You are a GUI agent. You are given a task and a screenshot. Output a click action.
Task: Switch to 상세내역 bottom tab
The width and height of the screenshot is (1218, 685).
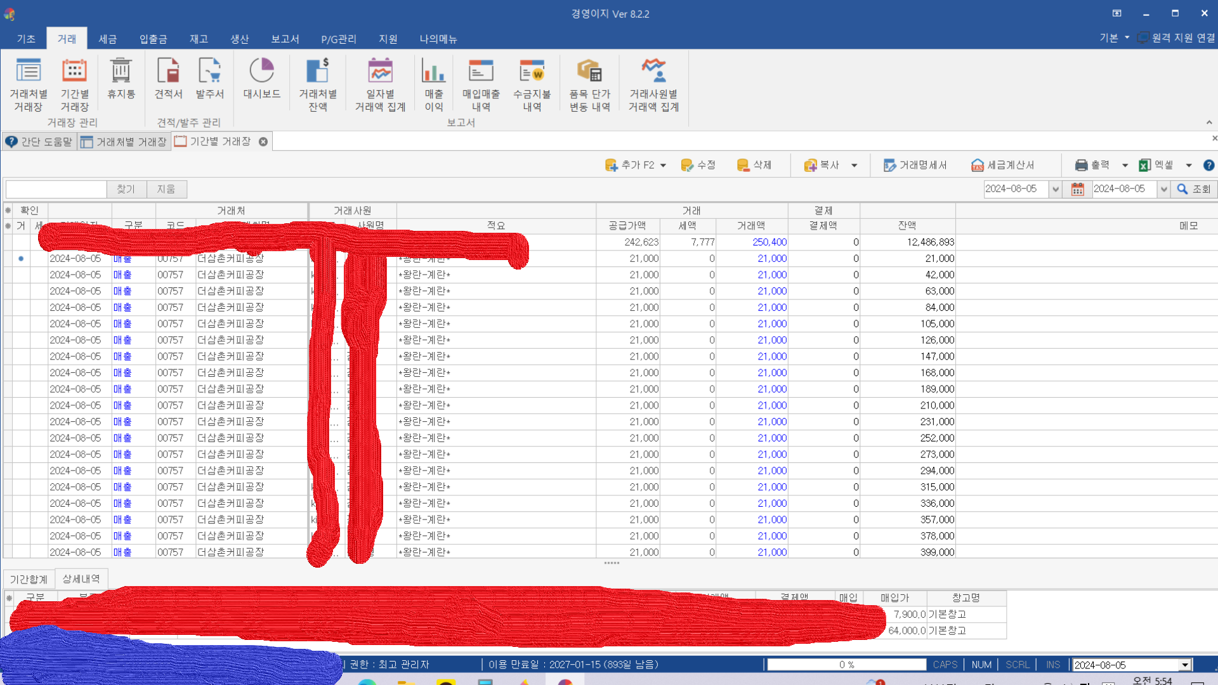[81, 578]
